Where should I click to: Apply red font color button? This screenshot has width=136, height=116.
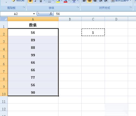(x=66, y=1)
